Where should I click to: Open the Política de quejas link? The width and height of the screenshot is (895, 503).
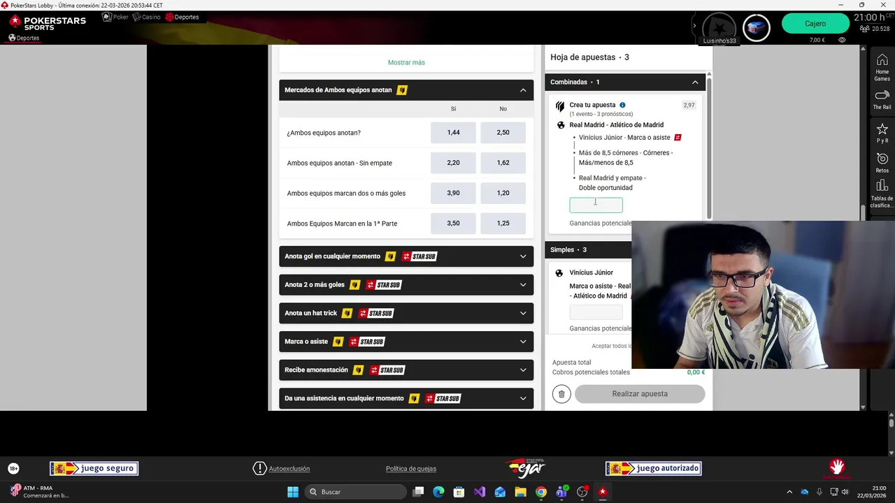pos(411,469)
